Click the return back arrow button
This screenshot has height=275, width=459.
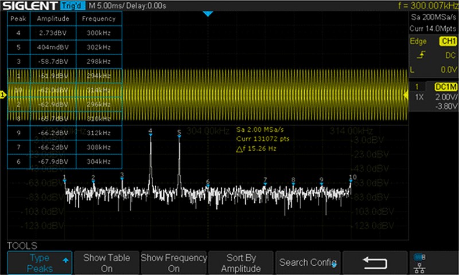375,263
